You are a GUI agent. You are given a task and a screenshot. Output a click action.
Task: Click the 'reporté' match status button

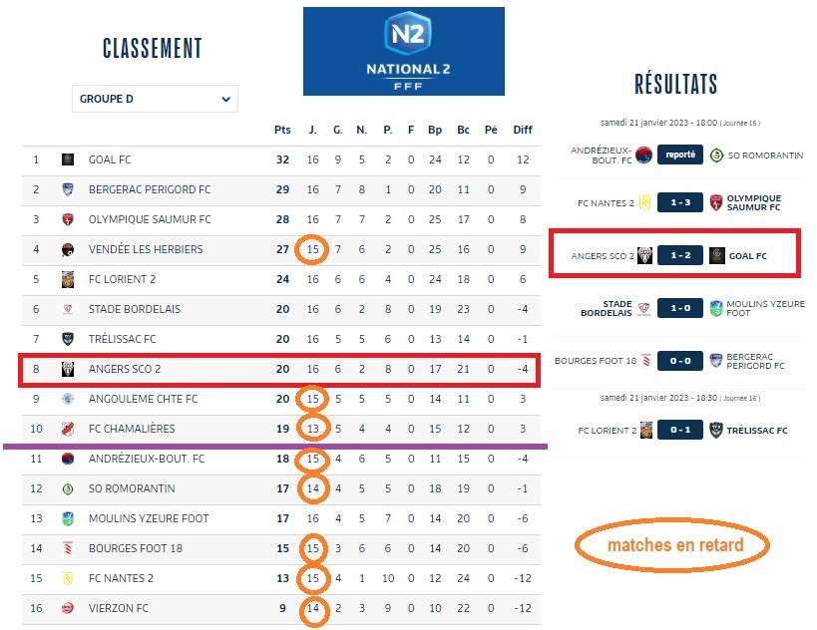(x=680, y=156)
